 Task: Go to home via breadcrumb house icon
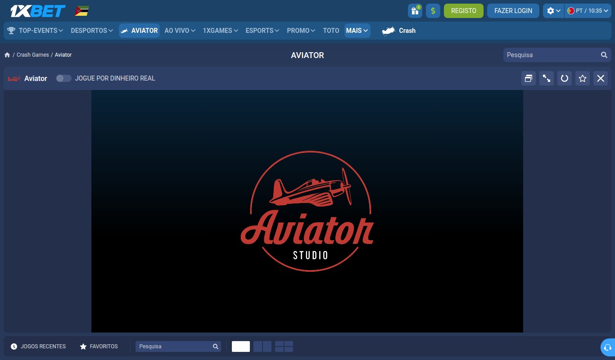click(7, 55)
